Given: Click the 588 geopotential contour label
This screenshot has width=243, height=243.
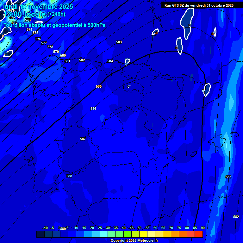Looking at the screenshot, I should (69, 176).
